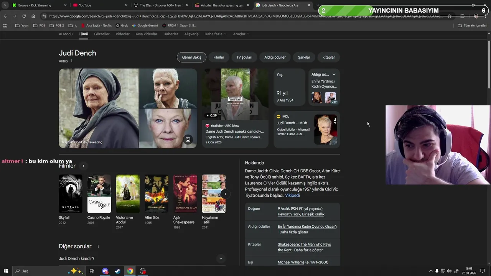This screenshot has width=491, height=276.
Task: Select the Kitaplar chip
Action: pyautogui.click(x=329, y=57)
